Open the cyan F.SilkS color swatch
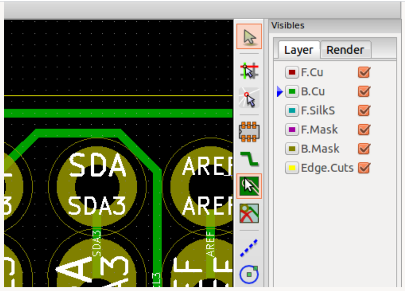405x291 pixels. coord(292,110)
